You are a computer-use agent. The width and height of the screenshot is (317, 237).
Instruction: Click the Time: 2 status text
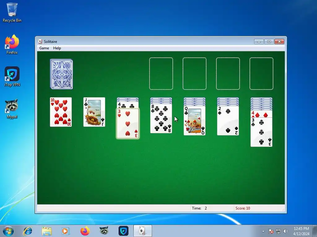(x=199, y=208)
